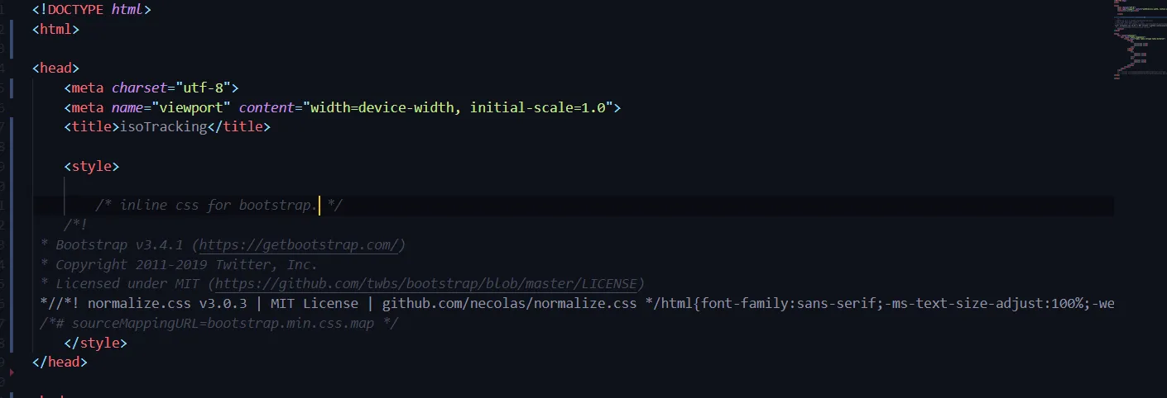
Task: Click the opening head tag
Action: point(55,69)
